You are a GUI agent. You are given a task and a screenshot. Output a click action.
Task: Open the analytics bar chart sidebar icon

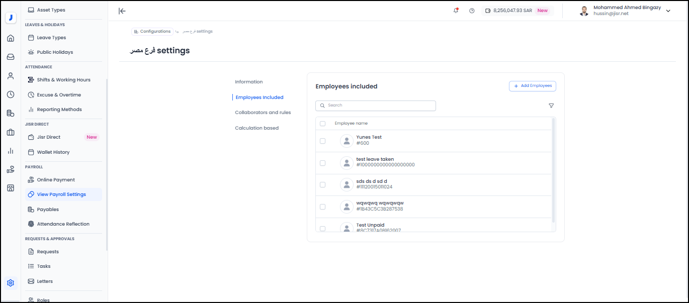10,151
